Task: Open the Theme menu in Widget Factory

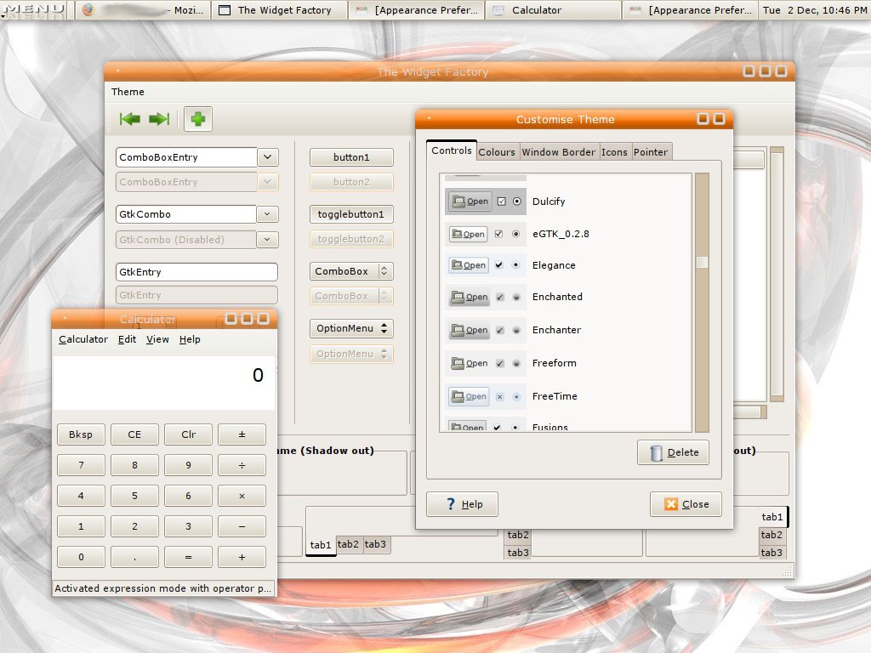Action: [x=128, y=92]
